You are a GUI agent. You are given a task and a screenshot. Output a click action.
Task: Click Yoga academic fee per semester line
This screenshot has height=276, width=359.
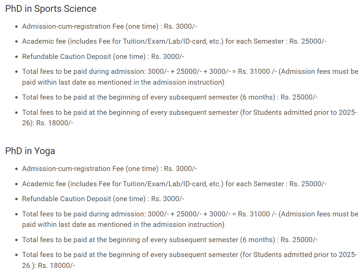(174, 184)
